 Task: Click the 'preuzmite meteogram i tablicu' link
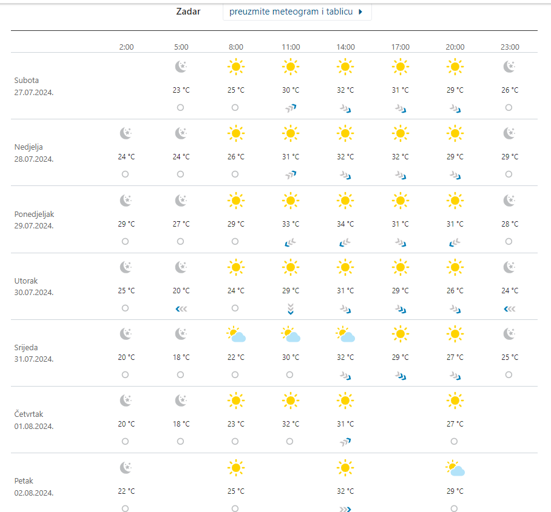[x=297, y=12]
